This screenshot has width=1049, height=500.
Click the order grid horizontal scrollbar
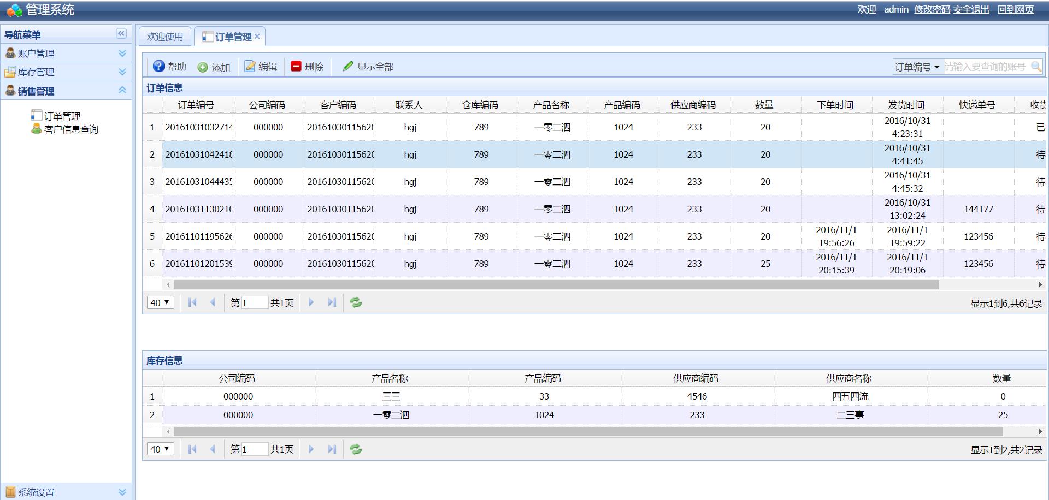click(556, 284)
